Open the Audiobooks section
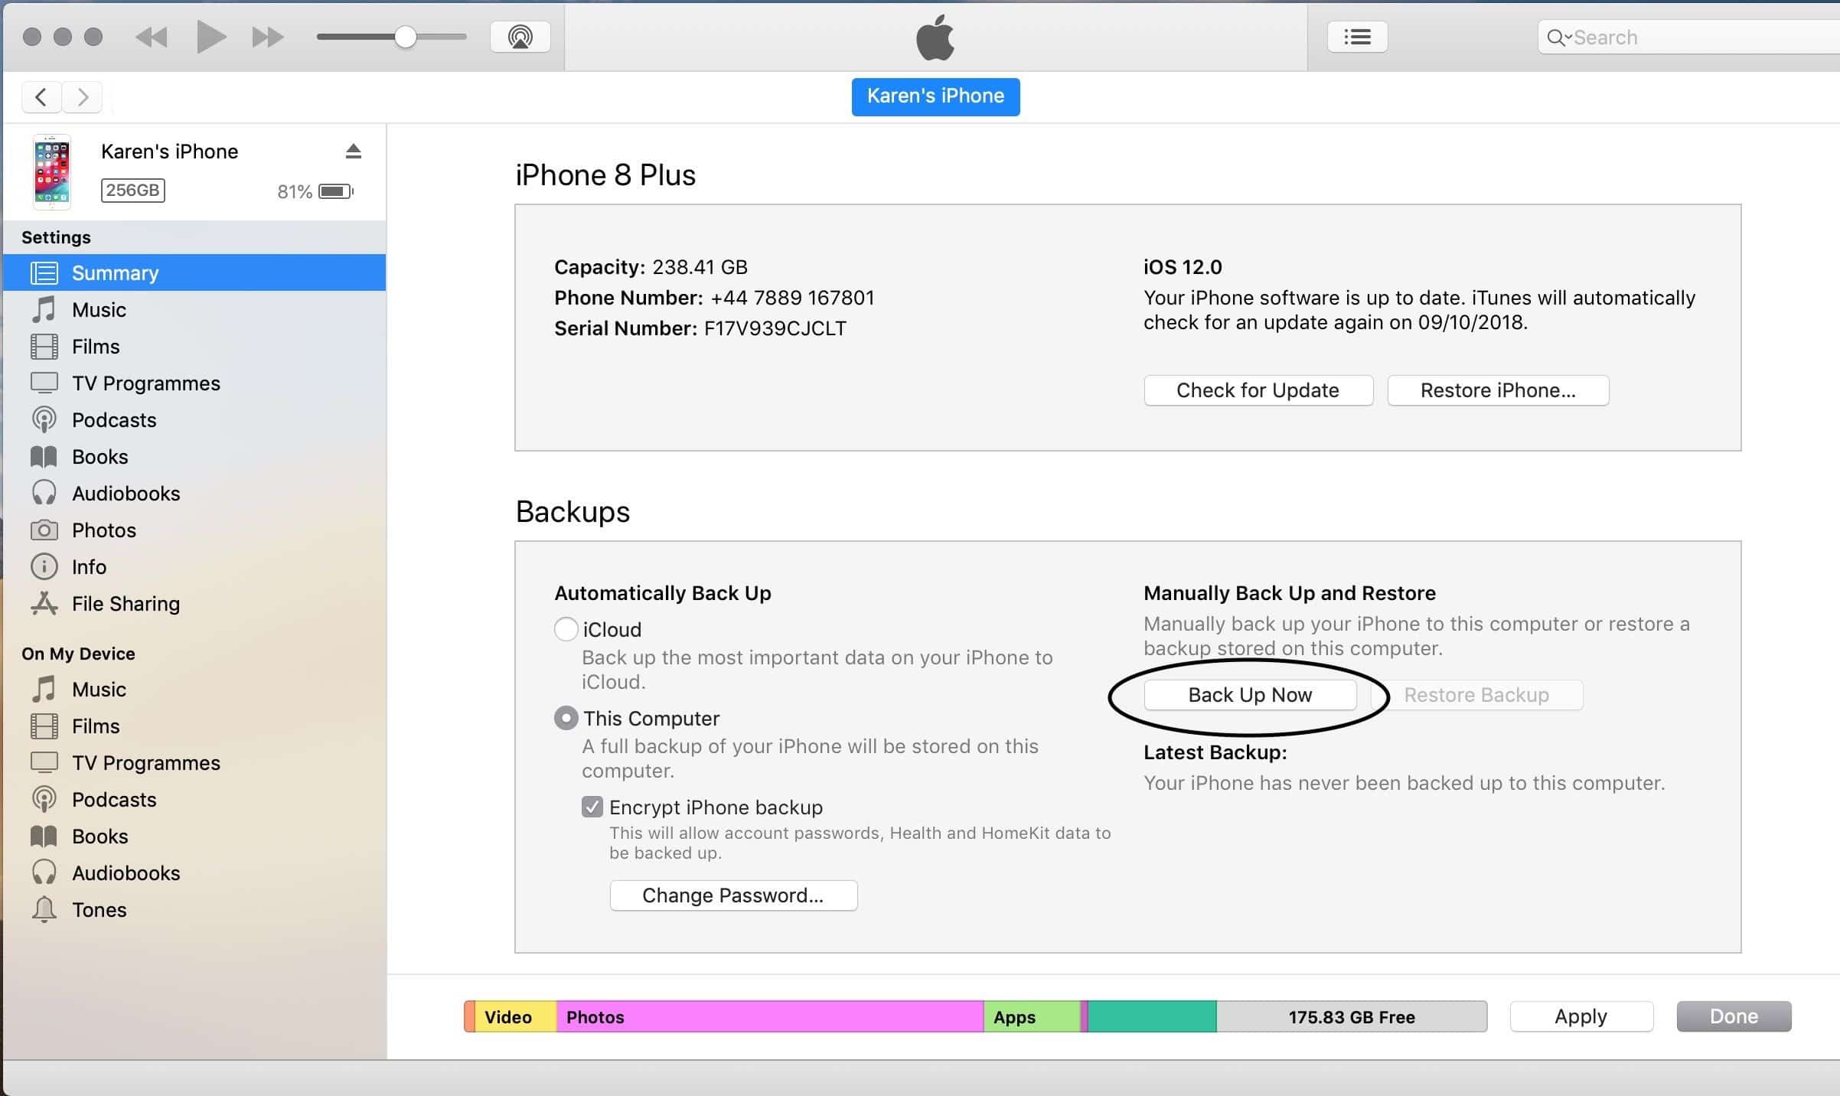The width and height of the screenshot is (1840, 1096). (126, 493)
